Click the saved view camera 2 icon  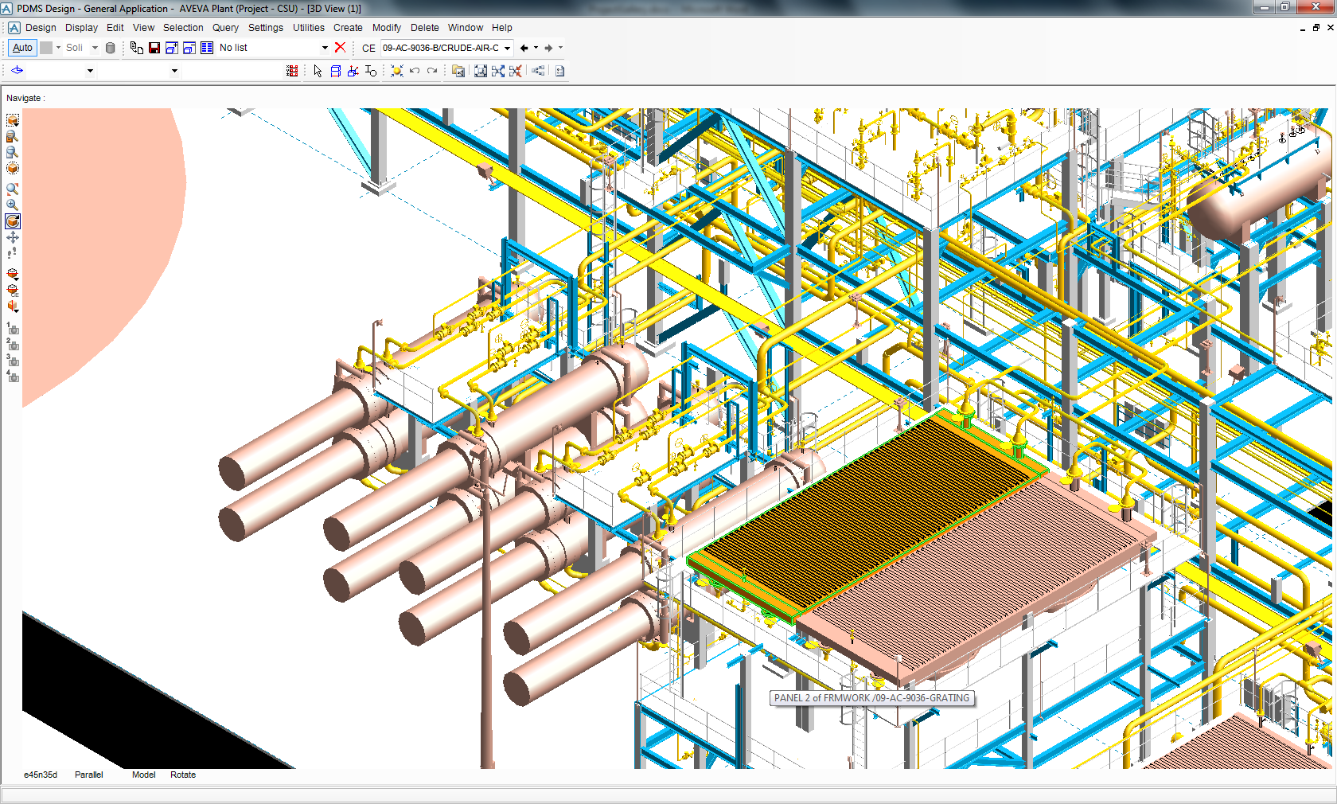tap(13, 344)
